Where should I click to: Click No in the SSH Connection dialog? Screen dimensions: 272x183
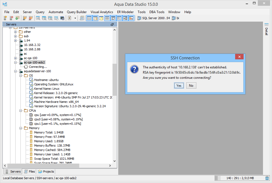(x=191, y=86)
